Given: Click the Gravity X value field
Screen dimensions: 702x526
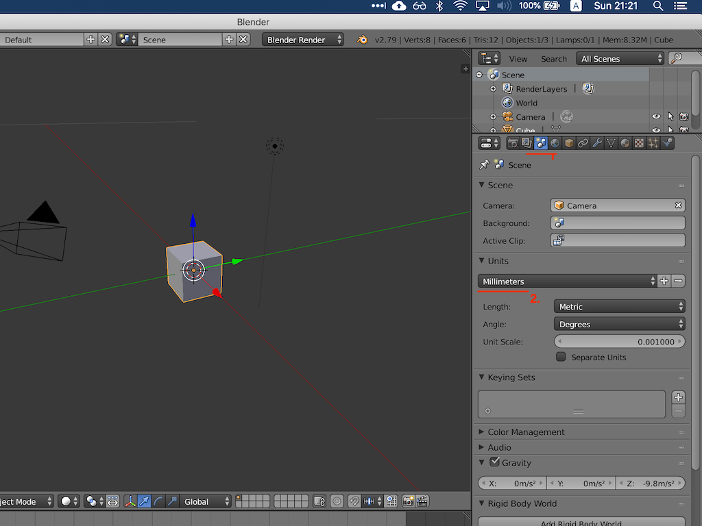Looking at the screenshot, I should 513,483.
